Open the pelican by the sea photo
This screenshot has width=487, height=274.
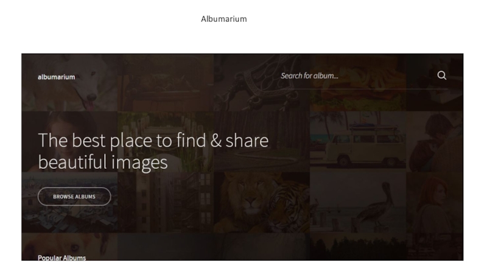pyautogui.click(x=358, y=203)
